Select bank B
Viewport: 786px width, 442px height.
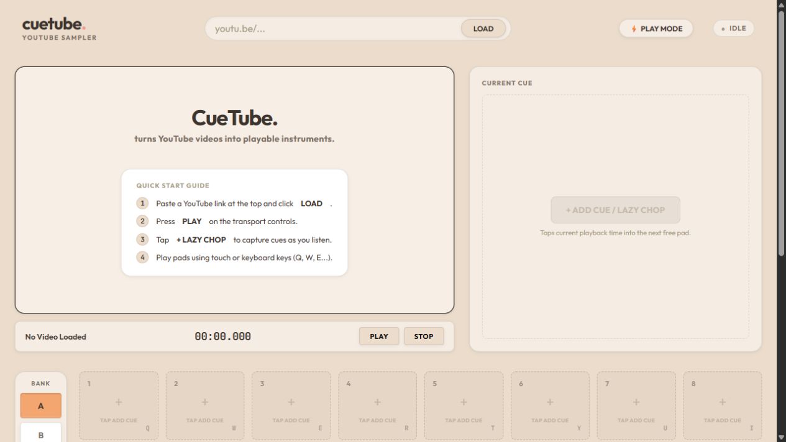(41, 434)
